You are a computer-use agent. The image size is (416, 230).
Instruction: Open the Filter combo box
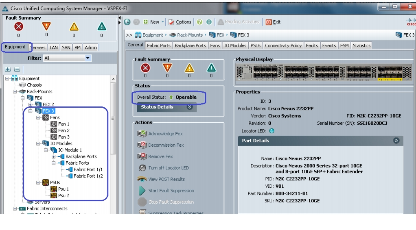tap(68, 58)
